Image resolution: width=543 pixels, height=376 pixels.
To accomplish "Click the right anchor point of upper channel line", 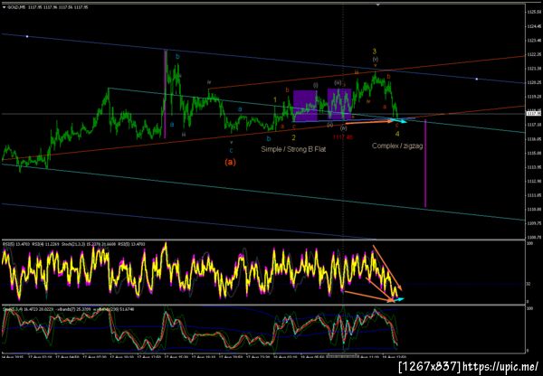I will 477,80.
